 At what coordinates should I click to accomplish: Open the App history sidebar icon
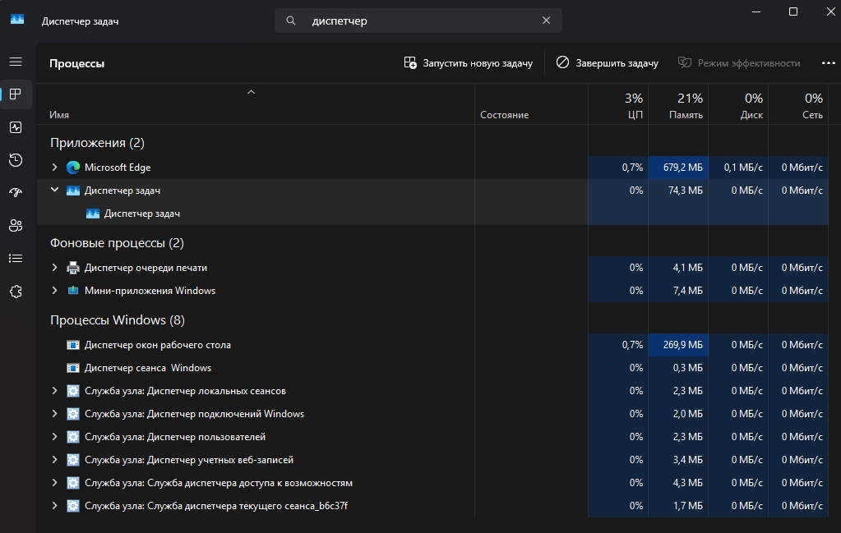click(15, 159)
